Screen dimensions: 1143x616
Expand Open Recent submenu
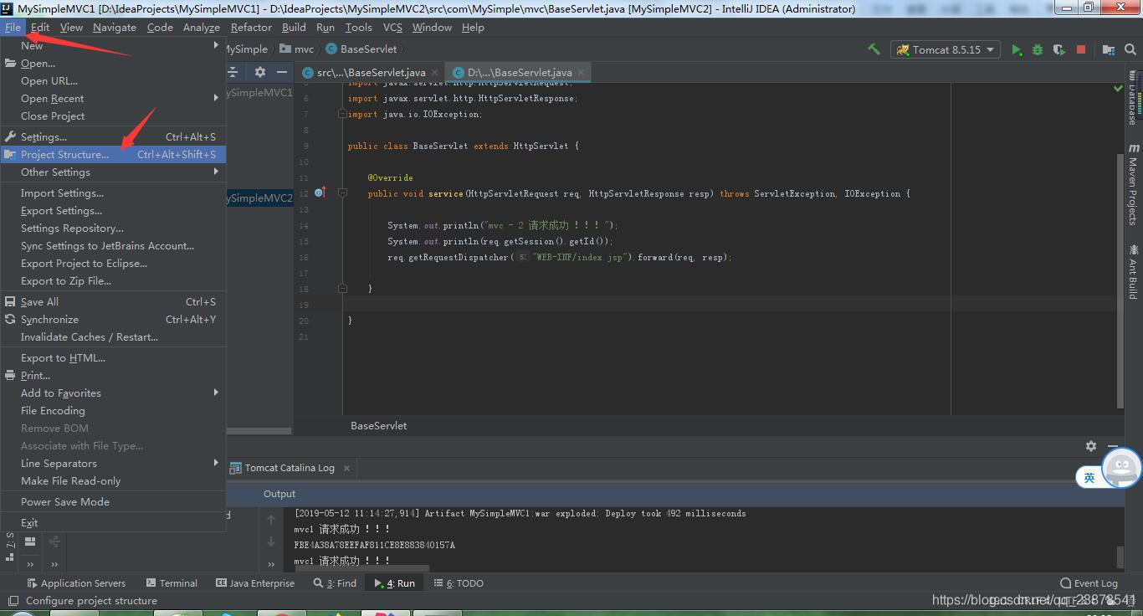[113, 98]
